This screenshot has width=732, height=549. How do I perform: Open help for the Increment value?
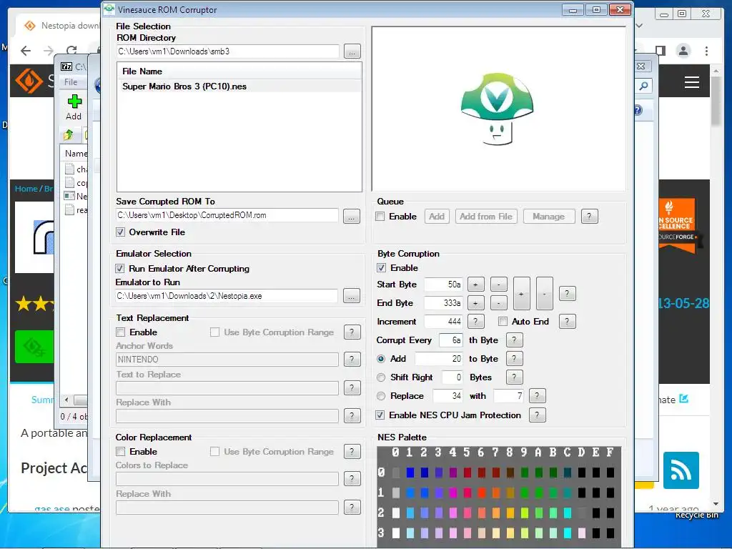pyautogui.click(x=475, y=321)
